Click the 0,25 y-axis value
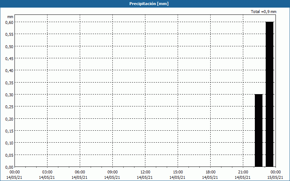 click(9, 107)
